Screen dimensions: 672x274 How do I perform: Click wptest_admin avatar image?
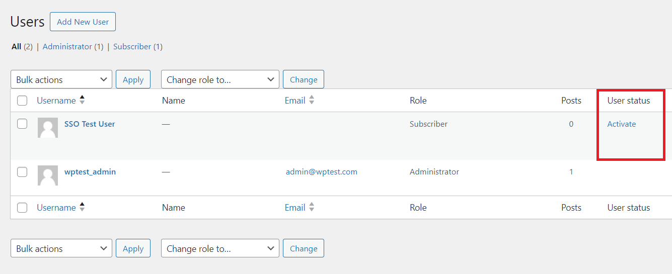pos(48,175)
